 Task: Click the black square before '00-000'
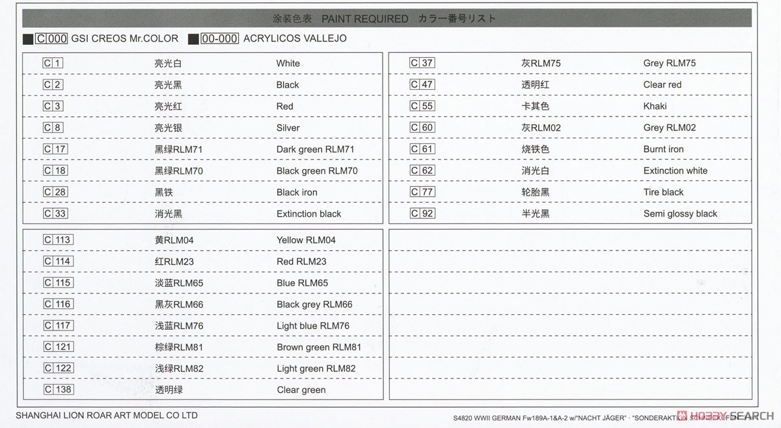pos(193,39)
